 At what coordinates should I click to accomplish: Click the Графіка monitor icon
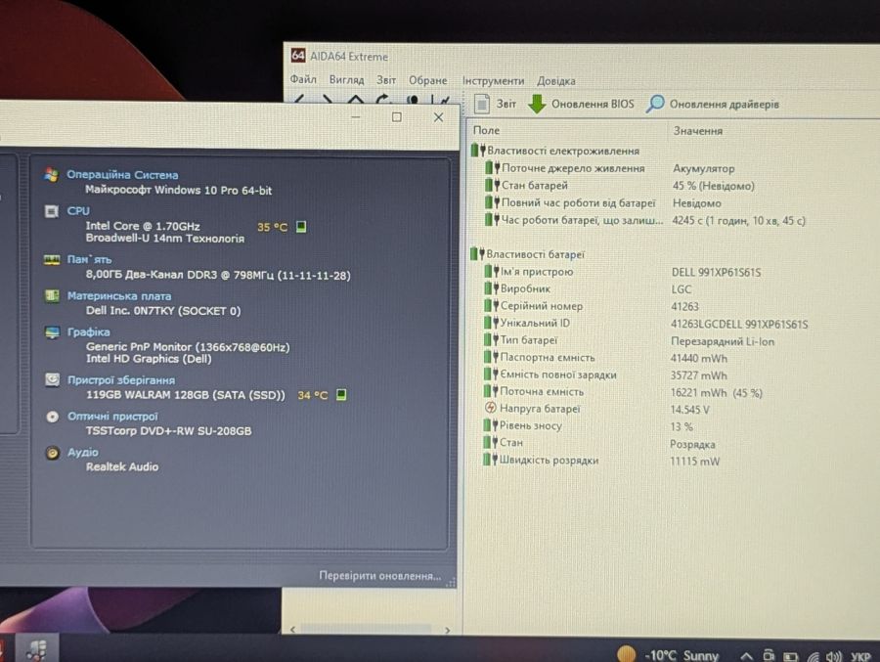pyautogui.click(x=52, y=332)
